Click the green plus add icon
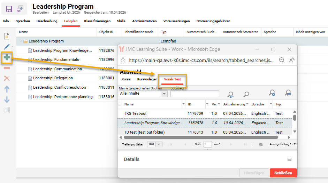Viewport: 328px width, 183px height. (7, 58)
